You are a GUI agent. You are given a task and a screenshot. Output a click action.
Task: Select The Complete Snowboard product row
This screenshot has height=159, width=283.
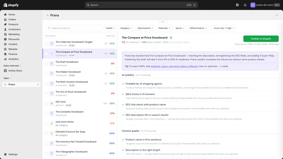coord(80,113)
